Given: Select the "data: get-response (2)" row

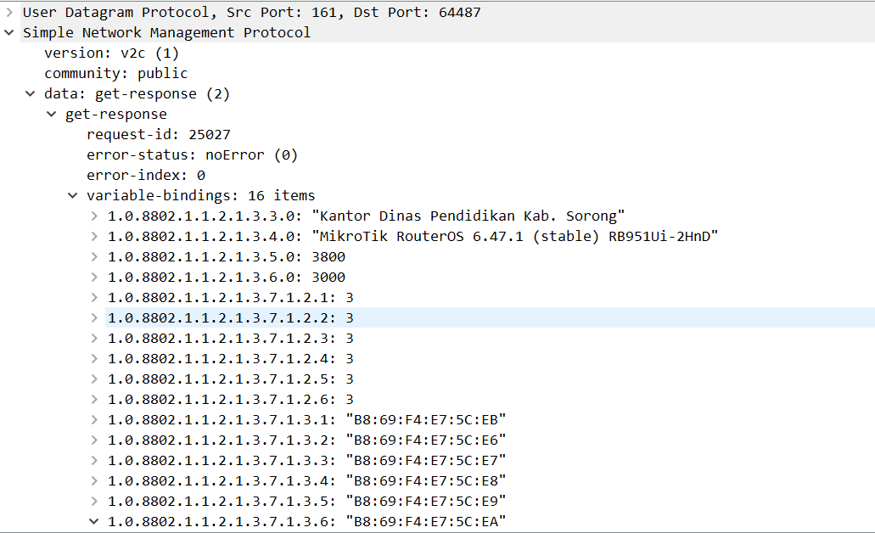Looking at the screenshot, I should [x=137, y=93].
